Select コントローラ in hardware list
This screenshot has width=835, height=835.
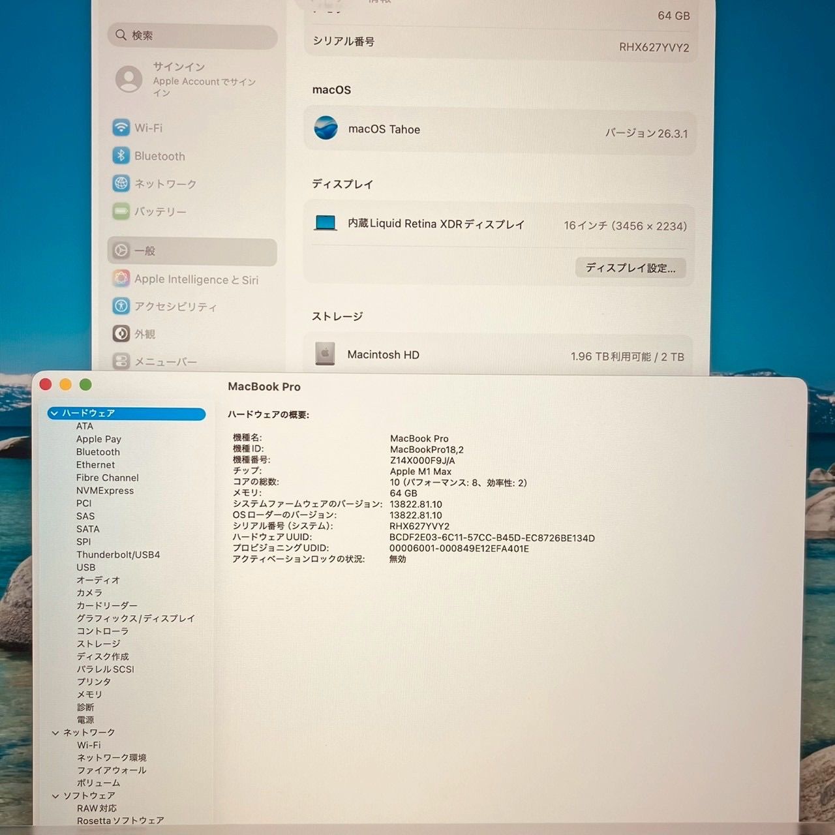(102, 631)
